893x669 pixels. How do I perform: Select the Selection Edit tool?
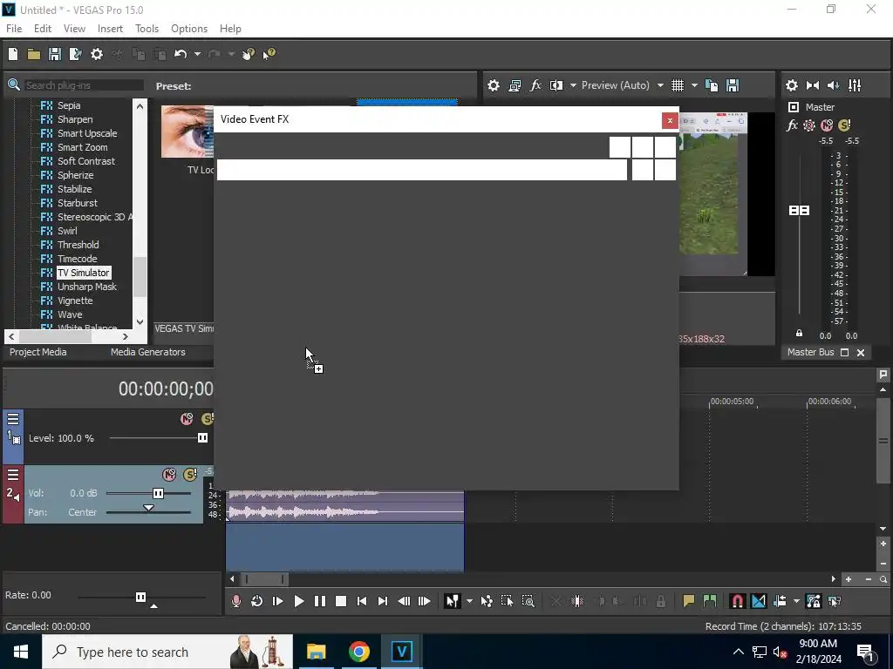click(x=507, y=601)
